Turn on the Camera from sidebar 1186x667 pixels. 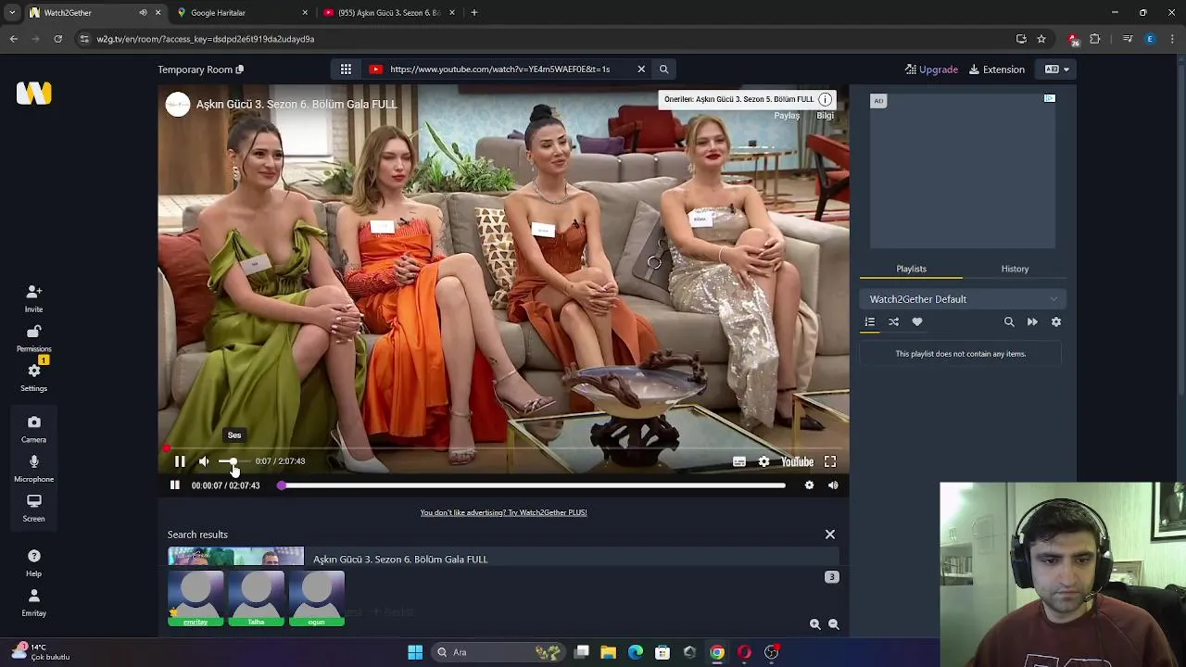[33, 430]
